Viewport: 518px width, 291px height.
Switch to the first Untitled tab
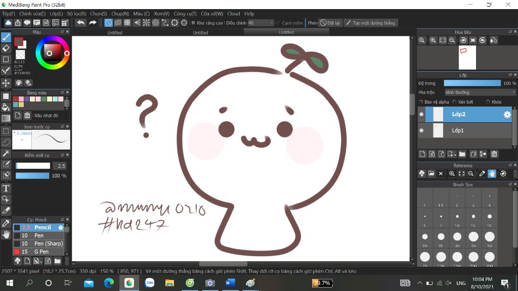pyautogui.click(x=115, y=32)
